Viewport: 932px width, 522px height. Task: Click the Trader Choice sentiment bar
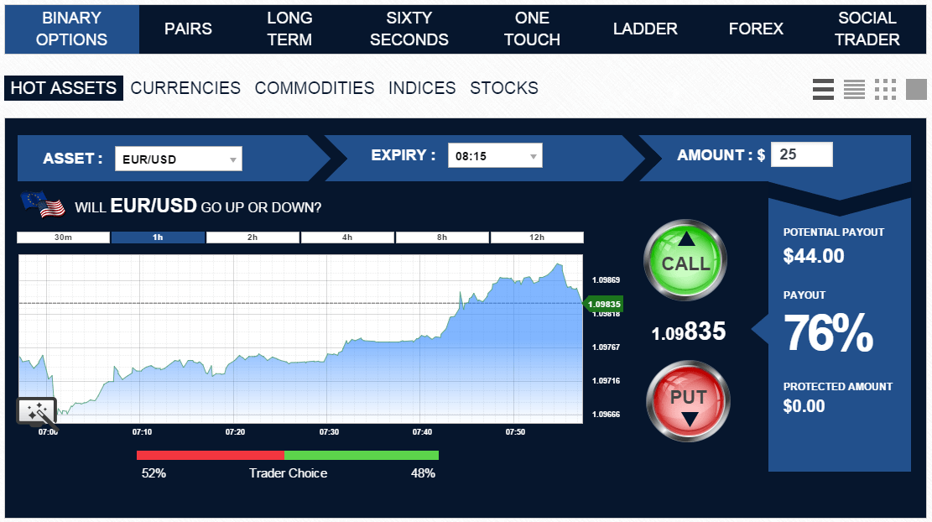click(x=286, y=455)
